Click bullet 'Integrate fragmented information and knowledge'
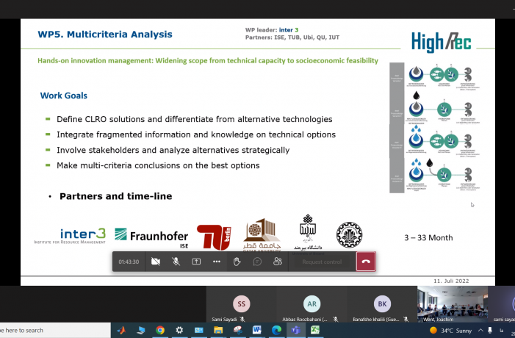This screenshot has width=515, height=338. point(196,134)
